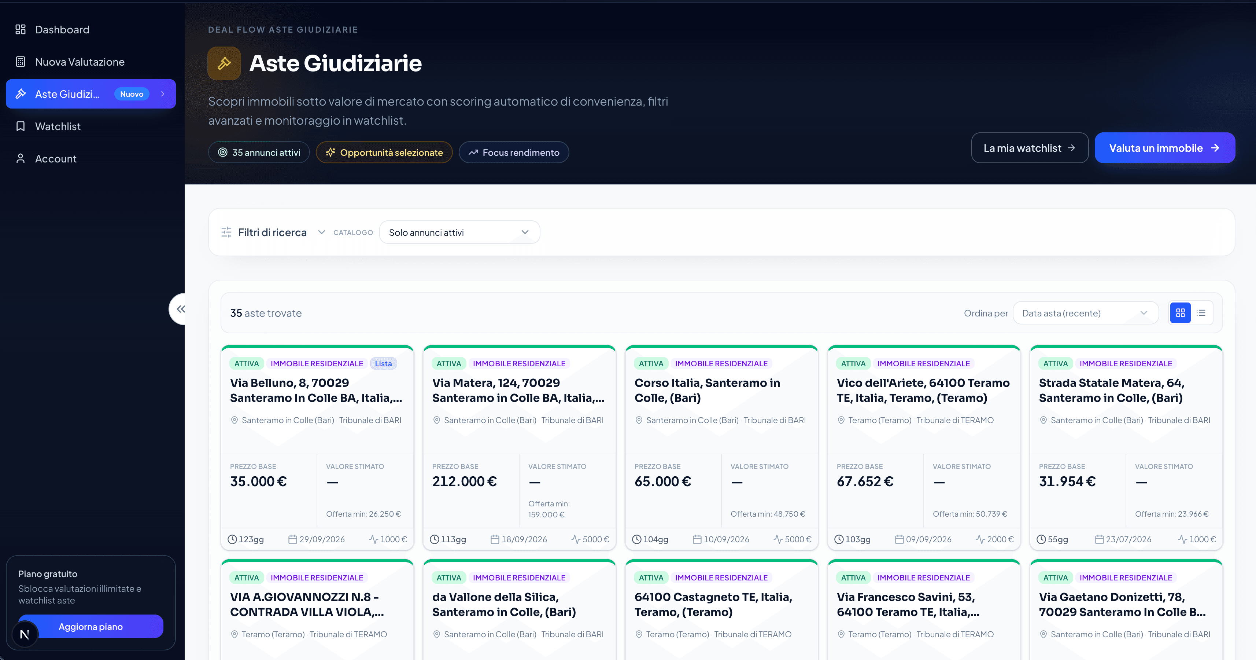Viewport: 1256px width, 660px height.
Task: Click the gavel icon beside Aste Giudizi...
Action: pyautogui.click(x=21, y=94)
